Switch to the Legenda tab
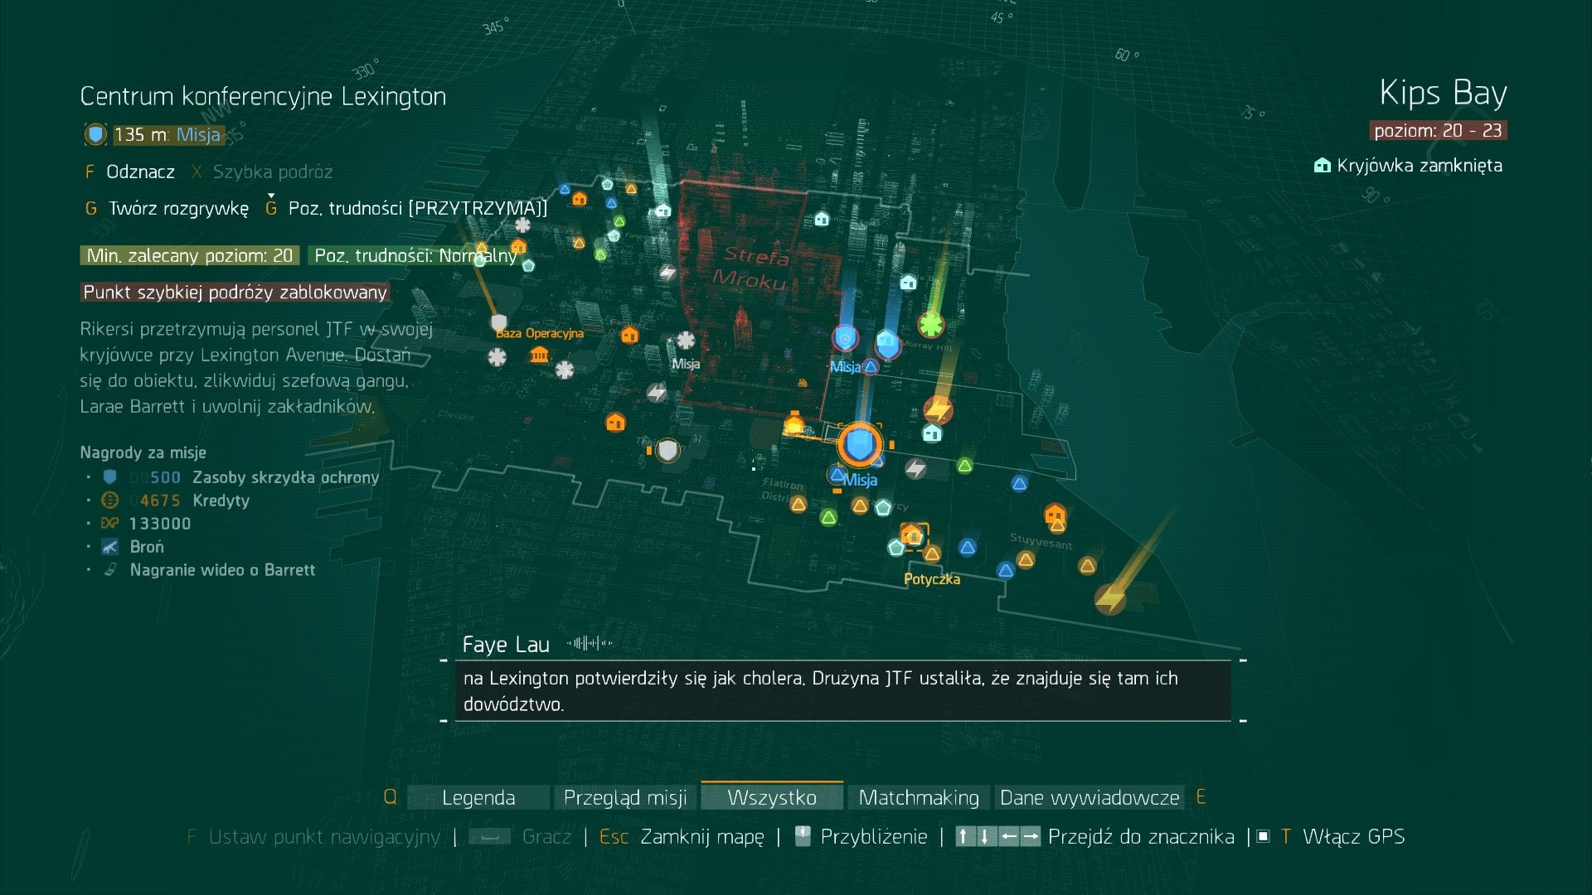 (x=478, y=798)
